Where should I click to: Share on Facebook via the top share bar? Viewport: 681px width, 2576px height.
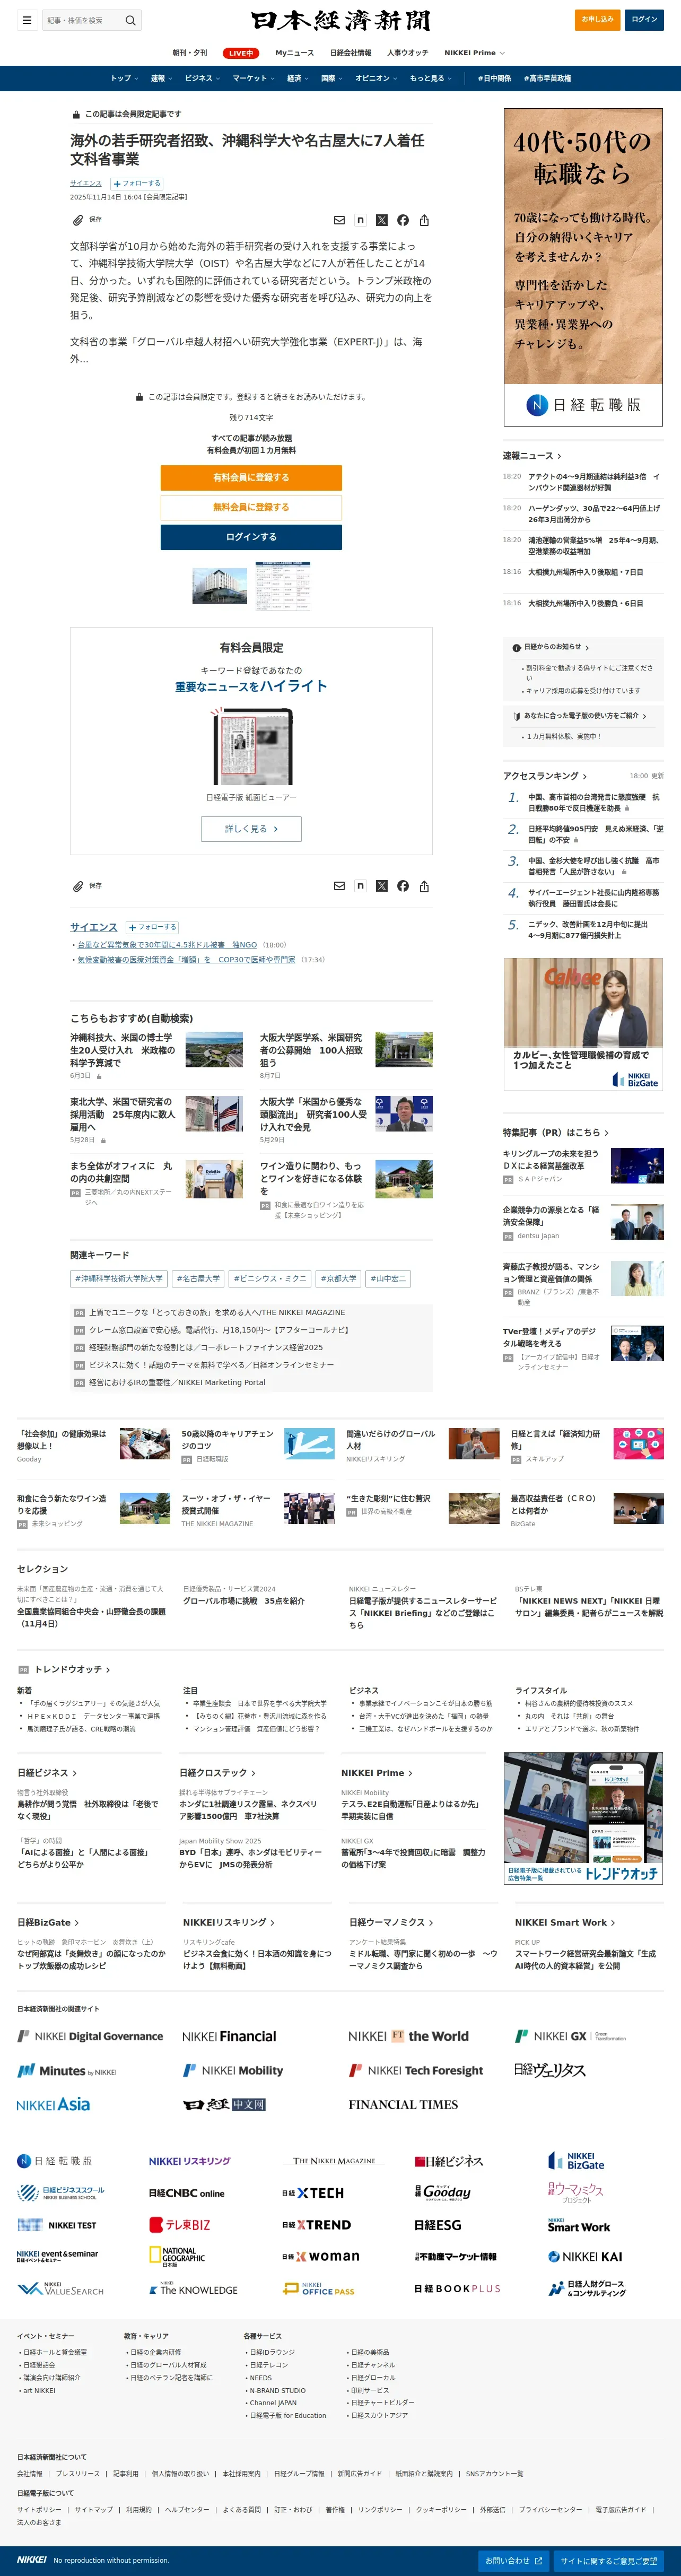403,220
